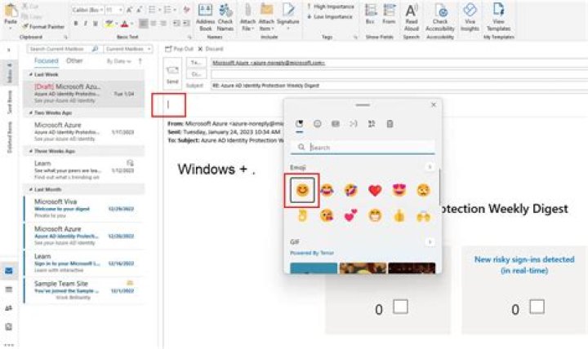588x349 pixels.
Task: Click the Subject text field
Action: point(399,86)
